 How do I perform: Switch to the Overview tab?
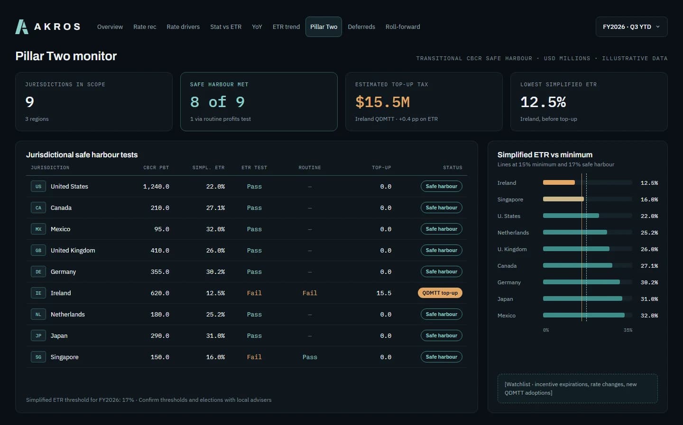tap(110, 27)
